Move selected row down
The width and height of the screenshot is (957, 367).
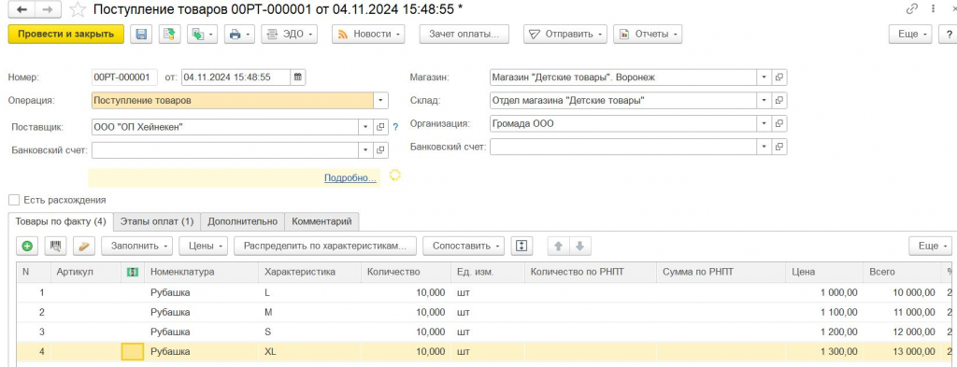[579, 247]
